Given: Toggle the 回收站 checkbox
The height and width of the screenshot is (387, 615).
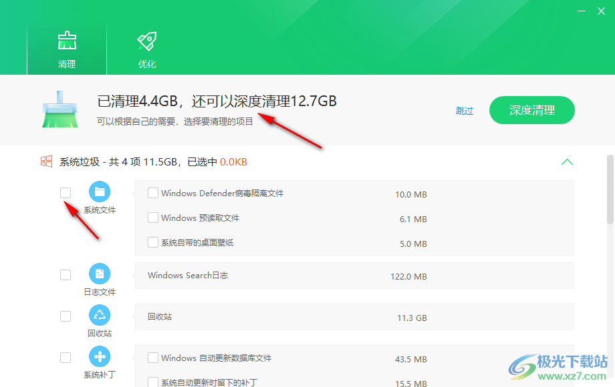Looking at the screenshot, I should (66, 316).
